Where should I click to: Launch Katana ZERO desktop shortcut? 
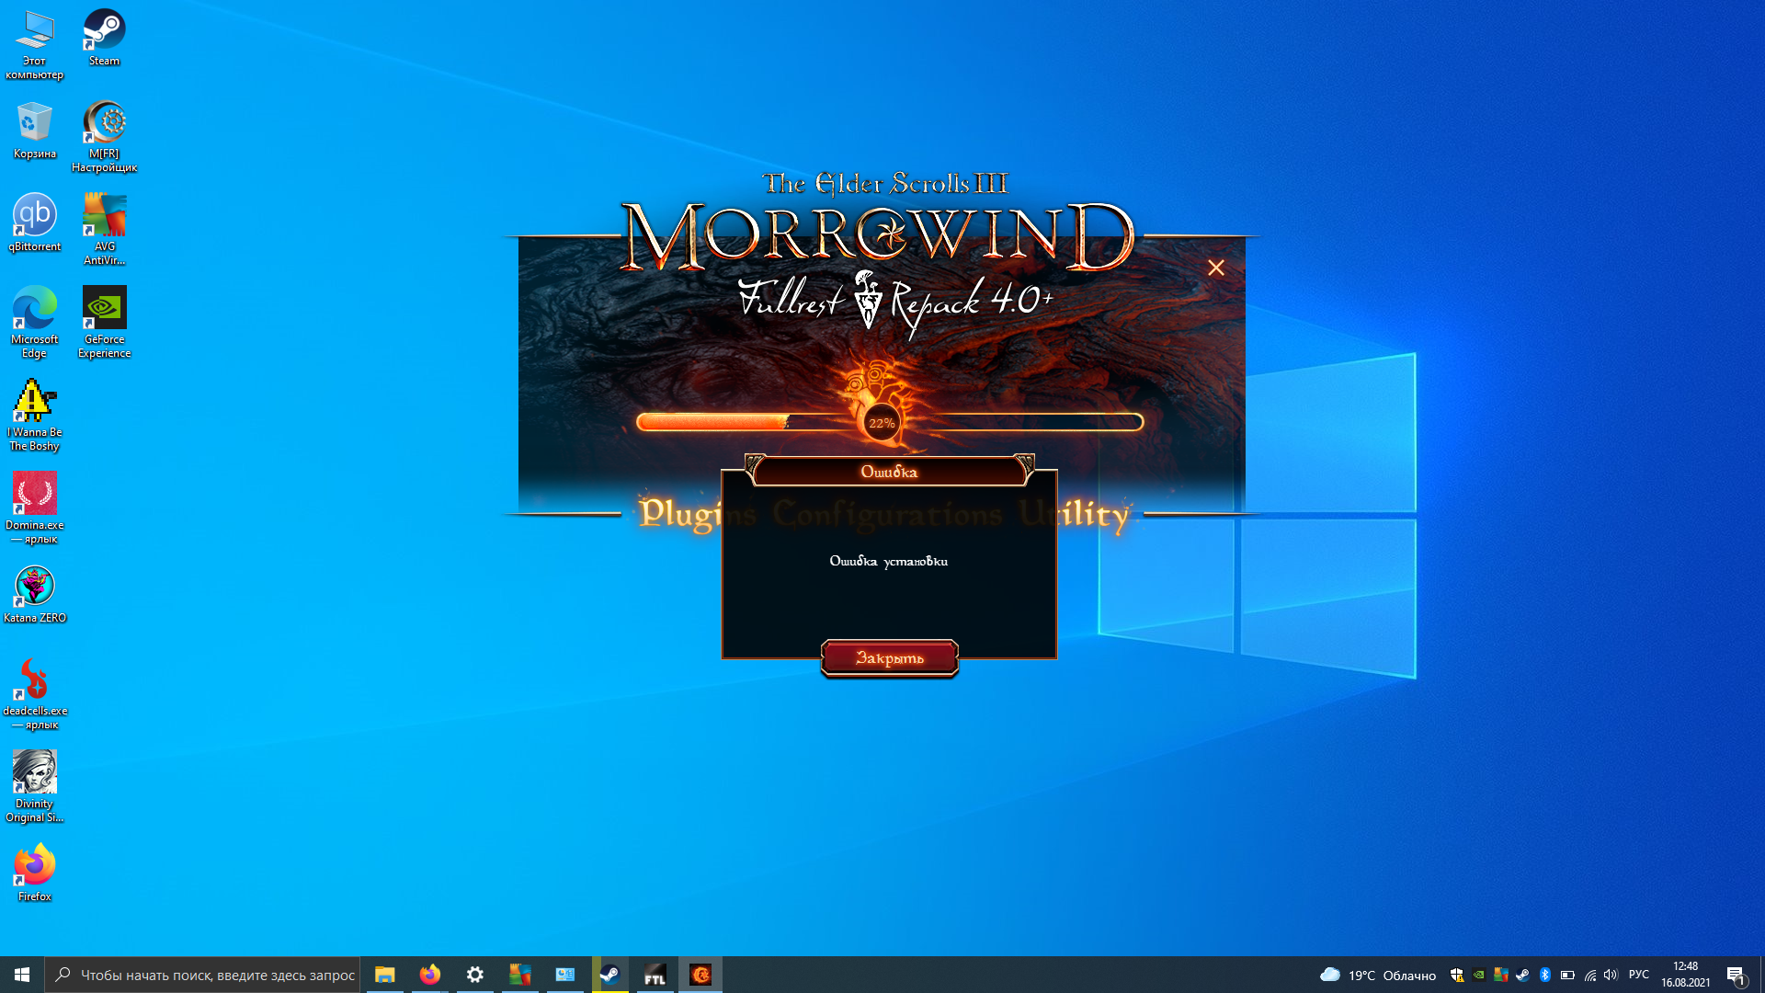point(35,593)
